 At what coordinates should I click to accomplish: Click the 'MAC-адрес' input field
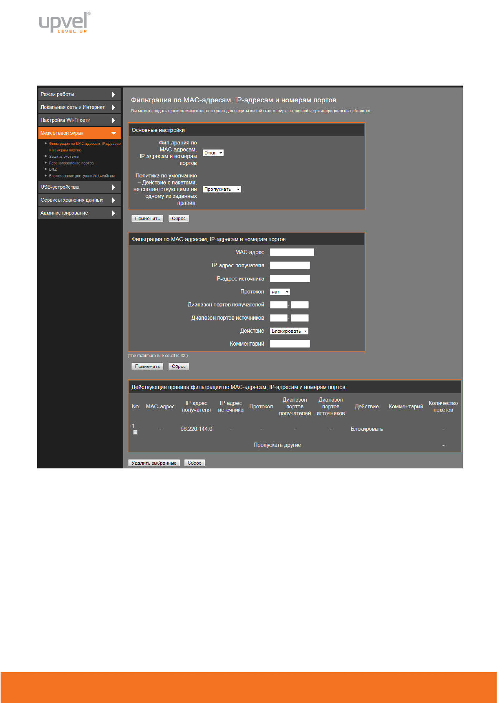click(x=292, y=252)
